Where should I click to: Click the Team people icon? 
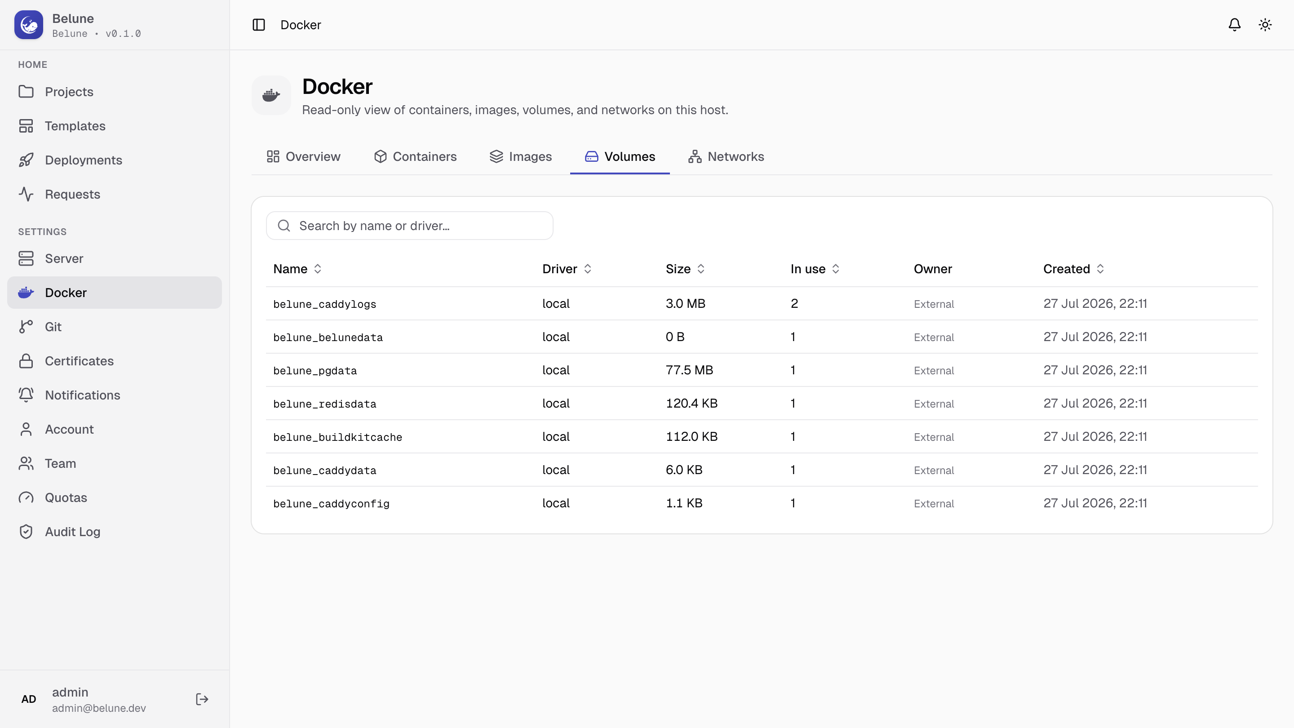point(26,463)
